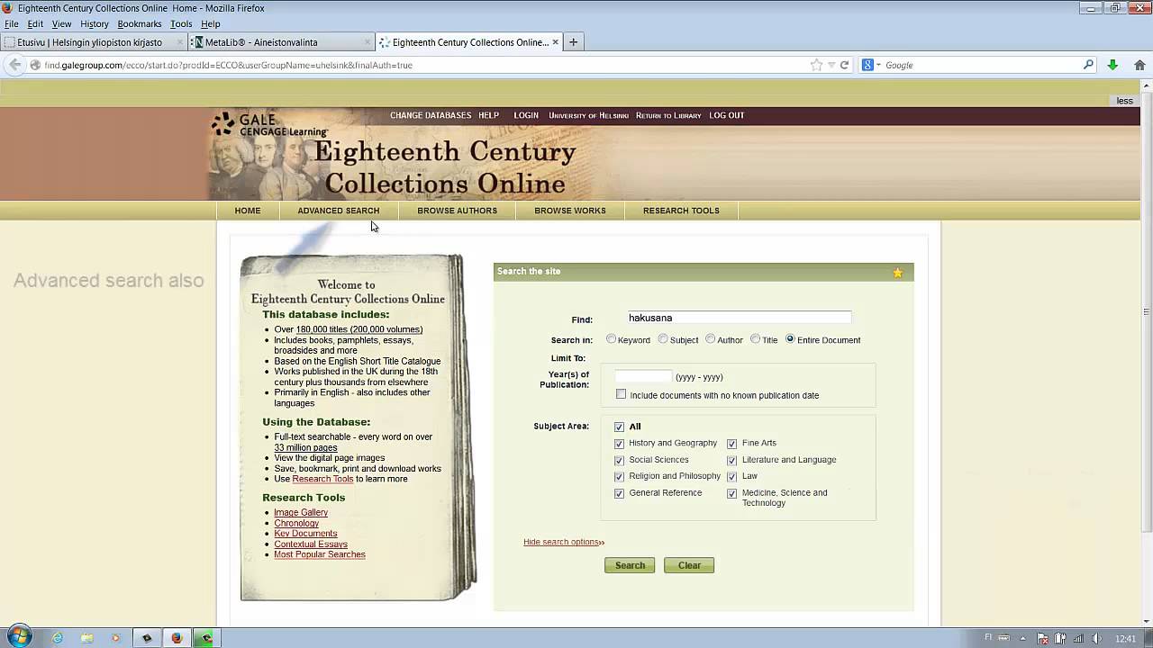Click the magnifier icon in Google search box
The image size is (1153, 648).
1088,65
